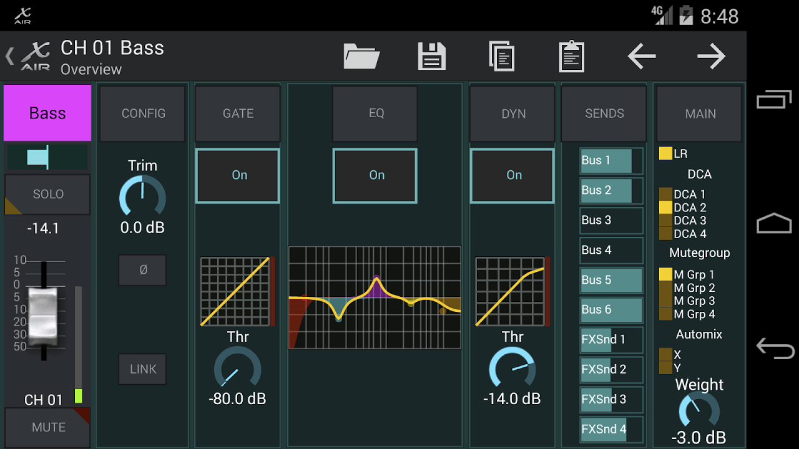Viewport: 799px width, 449px height.
Task: Open the CONFIG section tab
Action: [142, 113]
